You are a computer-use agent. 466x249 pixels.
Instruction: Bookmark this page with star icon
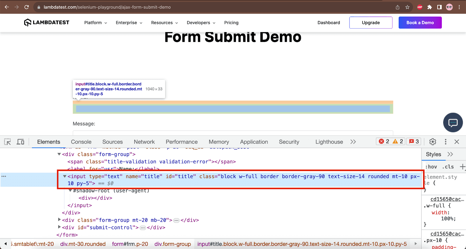pyautogui.click(x=407, y=7)
